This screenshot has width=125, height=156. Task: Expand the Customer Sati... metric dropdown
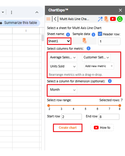[x=96, y=57]
